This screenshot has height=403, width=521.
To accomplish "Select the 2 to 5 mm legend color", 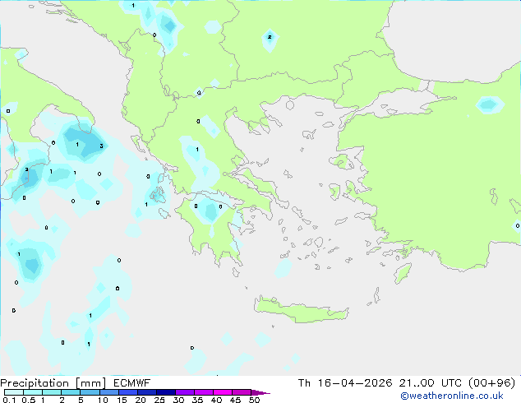I will [71, 392].
